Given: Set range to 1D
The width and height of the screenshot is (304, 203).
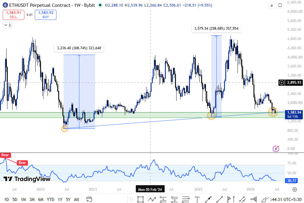Looking at the screenshot, I should 7,199.
